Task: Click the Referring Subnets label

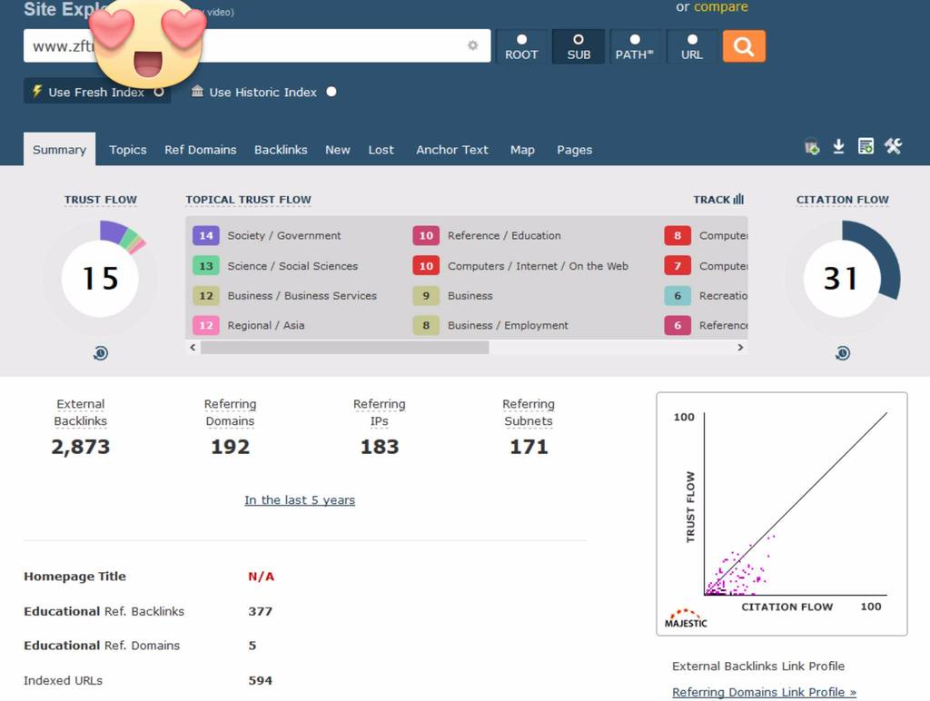Action: pyautogui.click(x=529, y=412)
